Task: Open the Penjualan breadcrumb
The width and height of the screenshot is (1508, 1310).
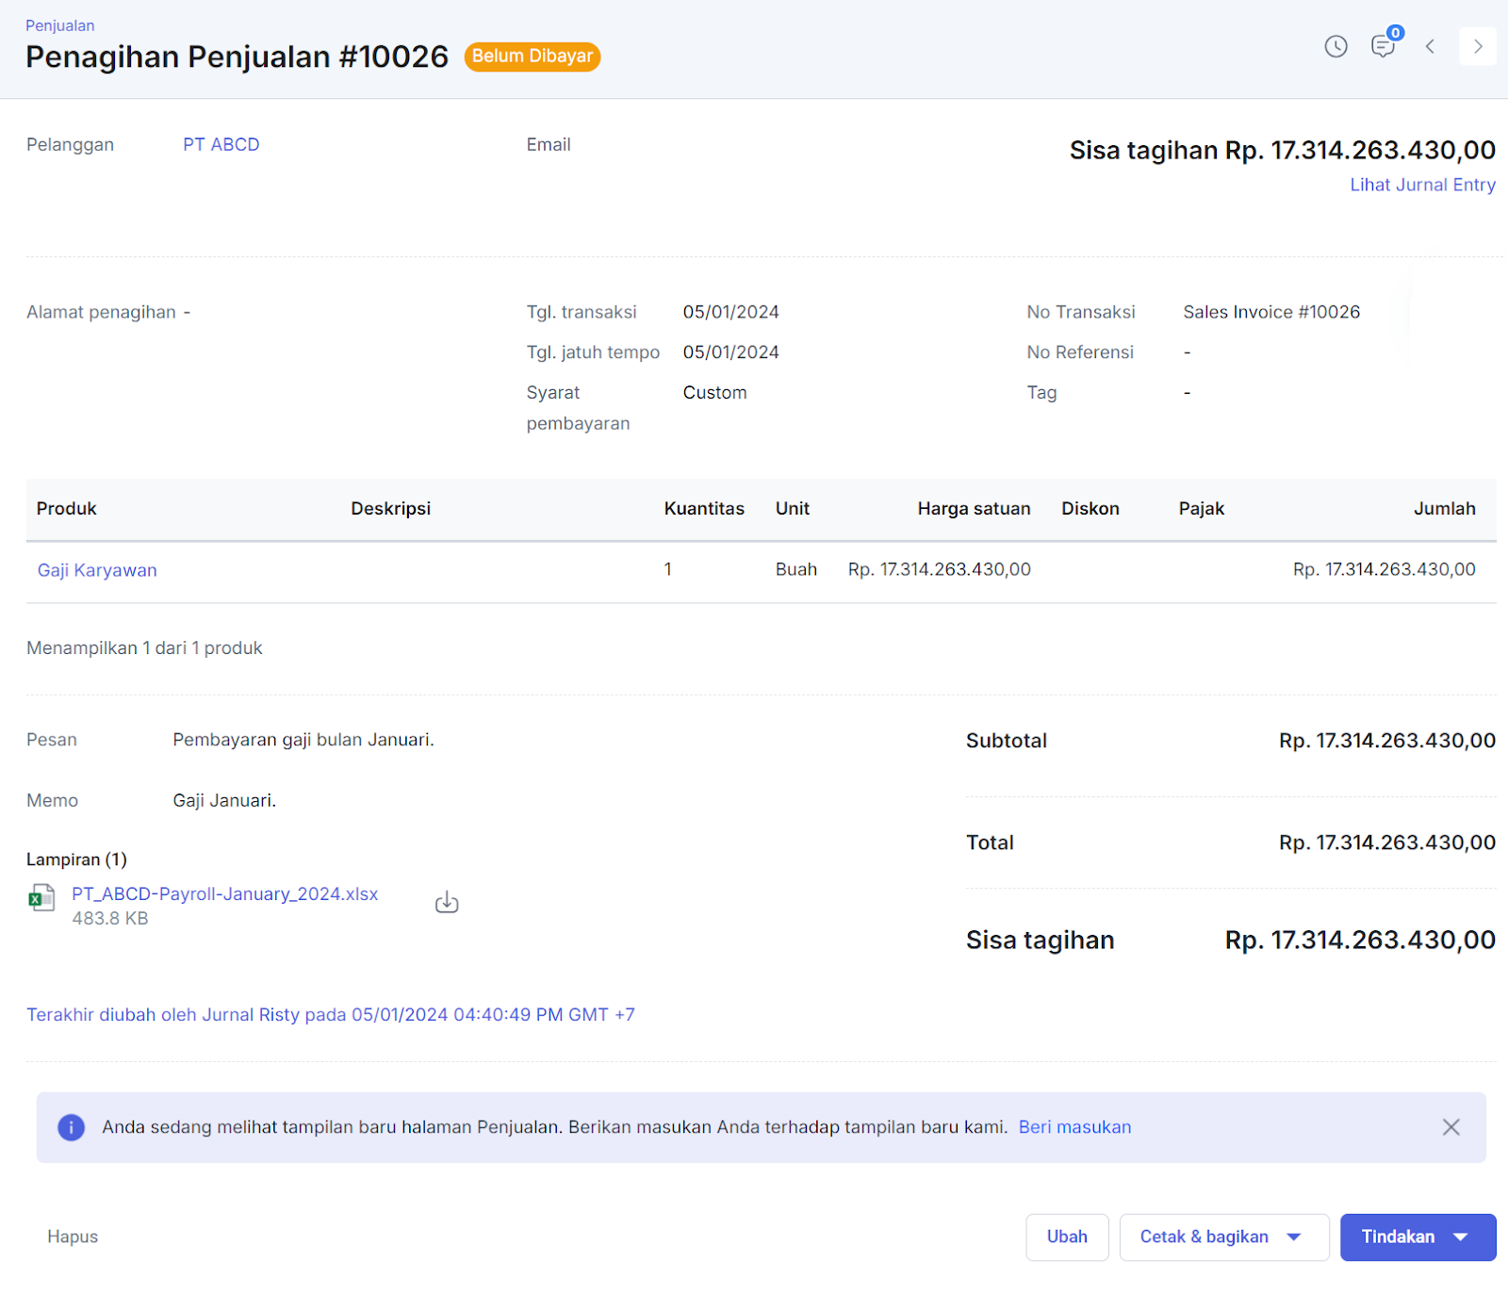Action: click(60, 25)
